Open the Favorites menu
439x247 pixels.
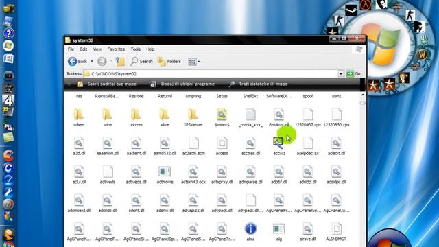[116, 49]
